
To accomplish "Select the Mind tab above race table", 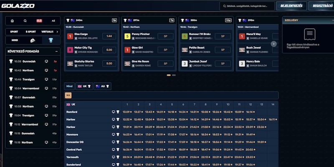I will 69,86.
